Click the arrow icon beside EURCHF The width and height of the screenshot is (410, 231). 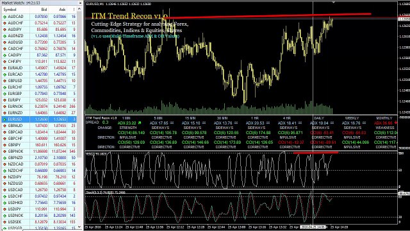4,87
